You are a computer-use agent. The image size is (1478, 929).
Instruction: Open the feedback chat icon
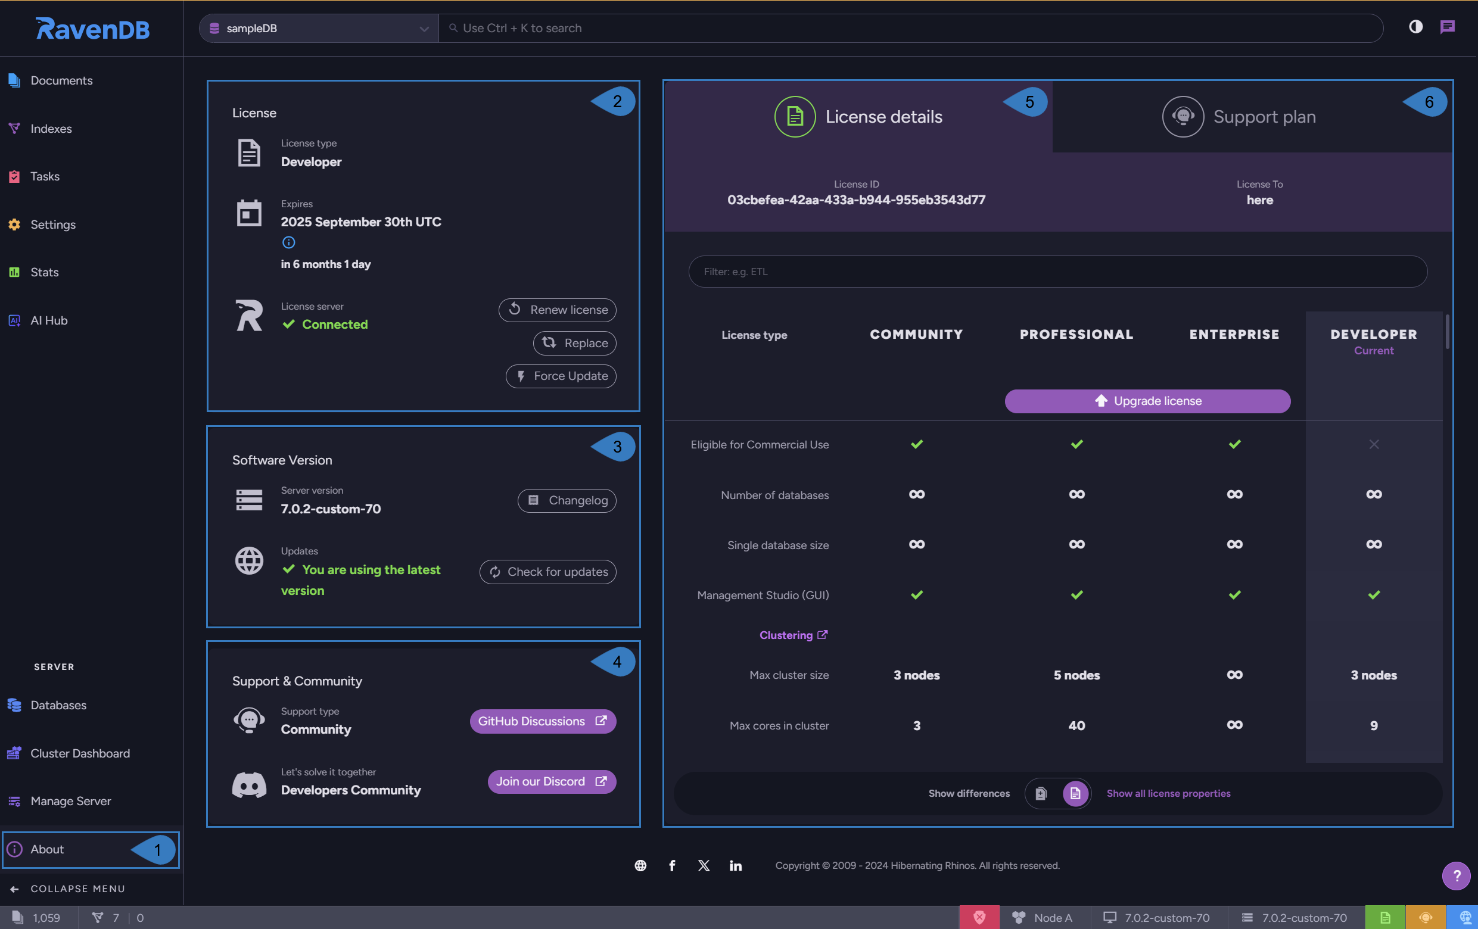click(x=1447, y=27)
